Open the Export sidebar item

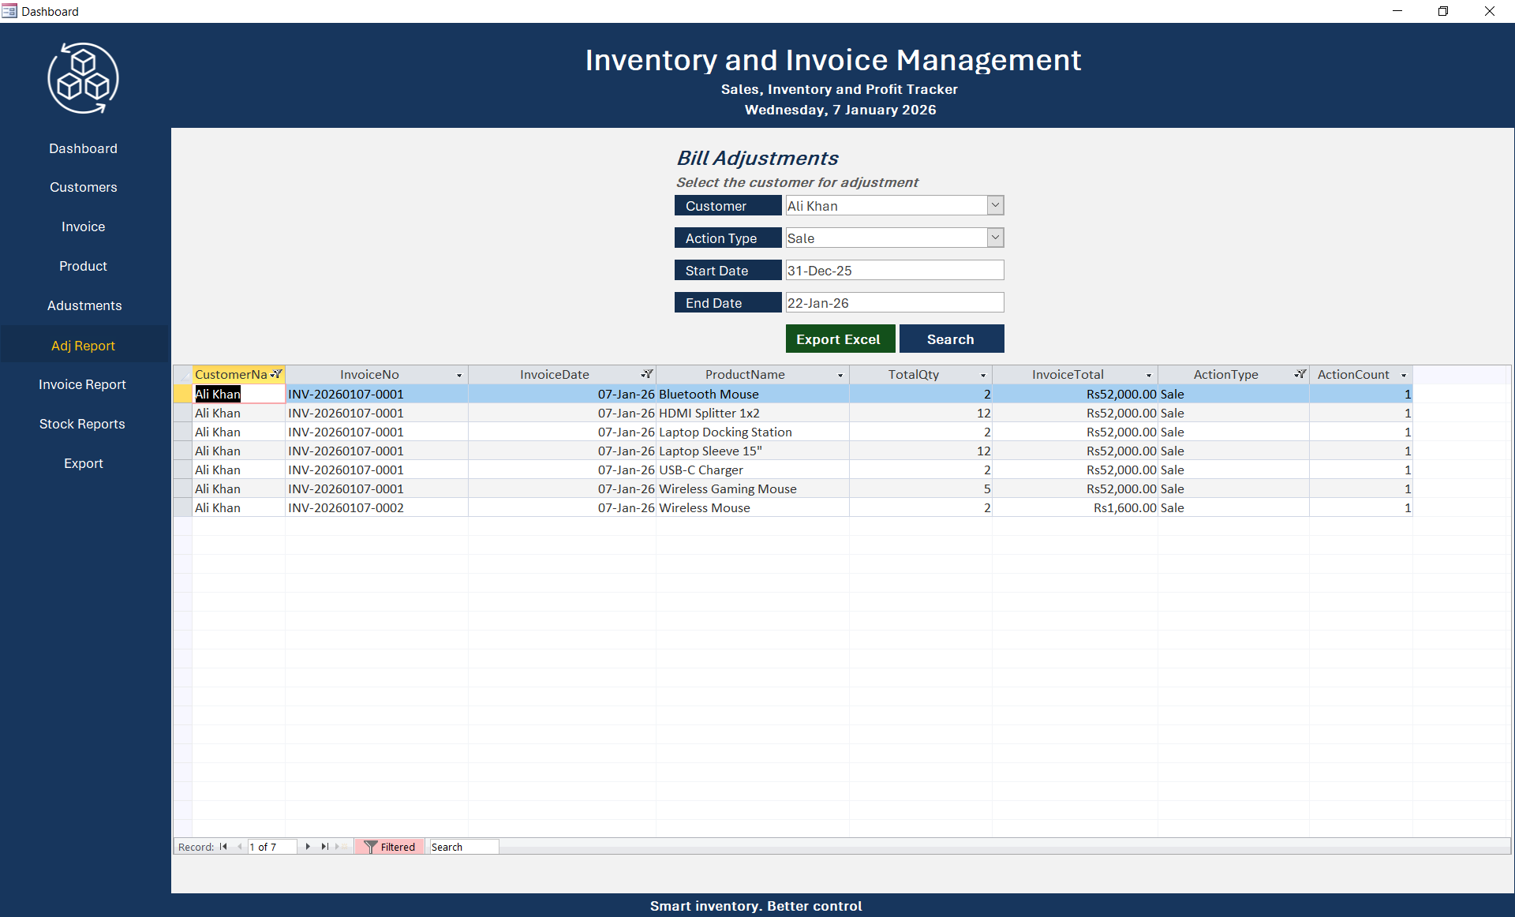coord(84,463)
